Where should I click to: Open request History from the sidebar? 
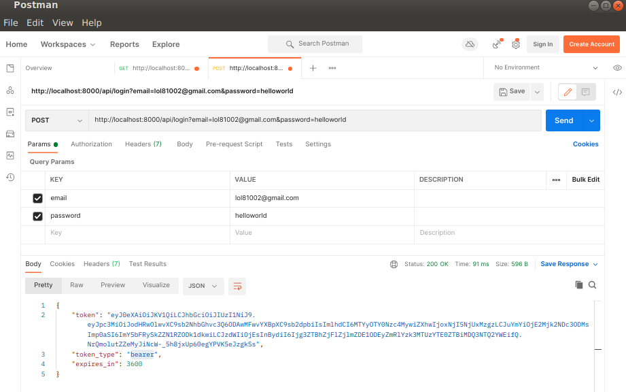click(x=10, y=177)
